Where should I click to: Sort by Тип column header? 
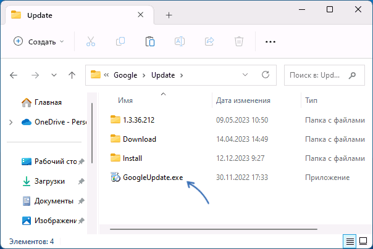coord(311,100)
